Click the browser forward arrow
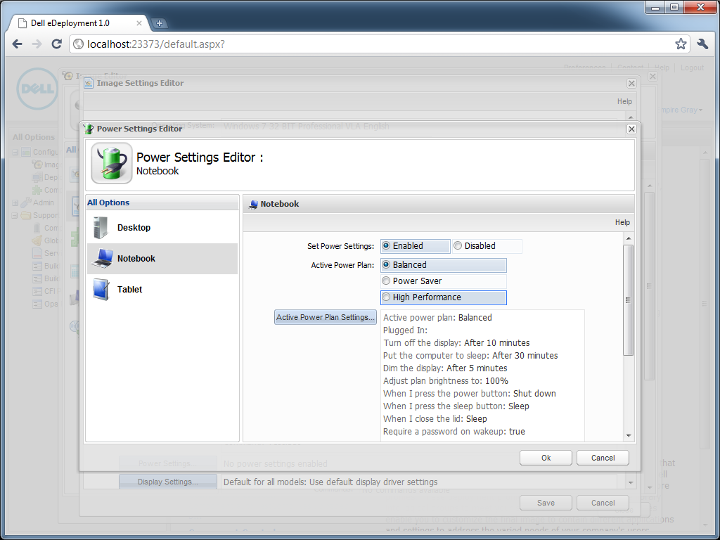Viewport: 720px width, 540px height. (x=37, y=44)
